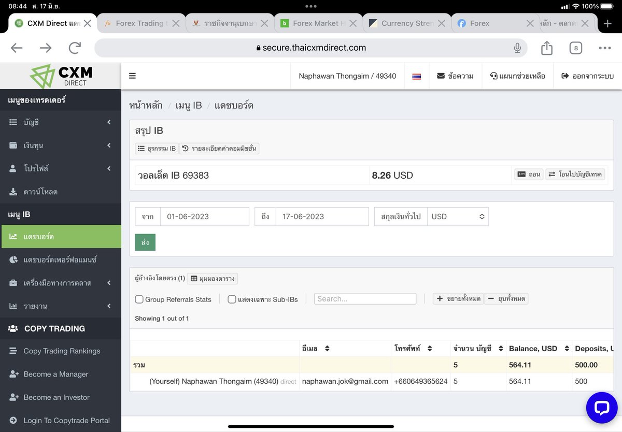Click the ถอน withdraw button
Viewport: 622px width, 432px height.
(x=529, y=175)
